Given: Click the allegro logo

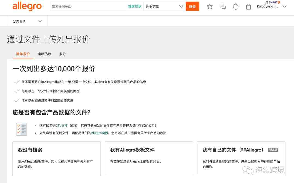Looking at the screenshot, I should point(27,6).
